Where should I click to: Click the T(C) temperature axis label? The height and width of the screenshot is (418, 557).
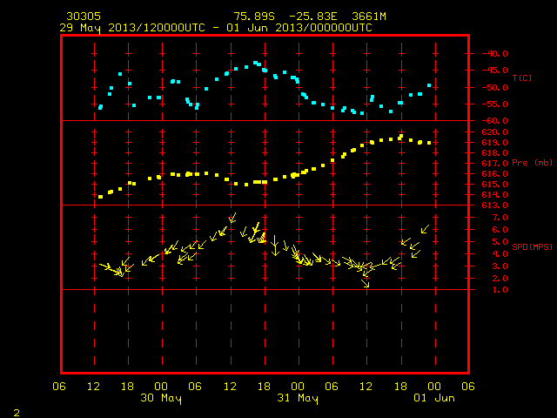click(x=522, y=78)
